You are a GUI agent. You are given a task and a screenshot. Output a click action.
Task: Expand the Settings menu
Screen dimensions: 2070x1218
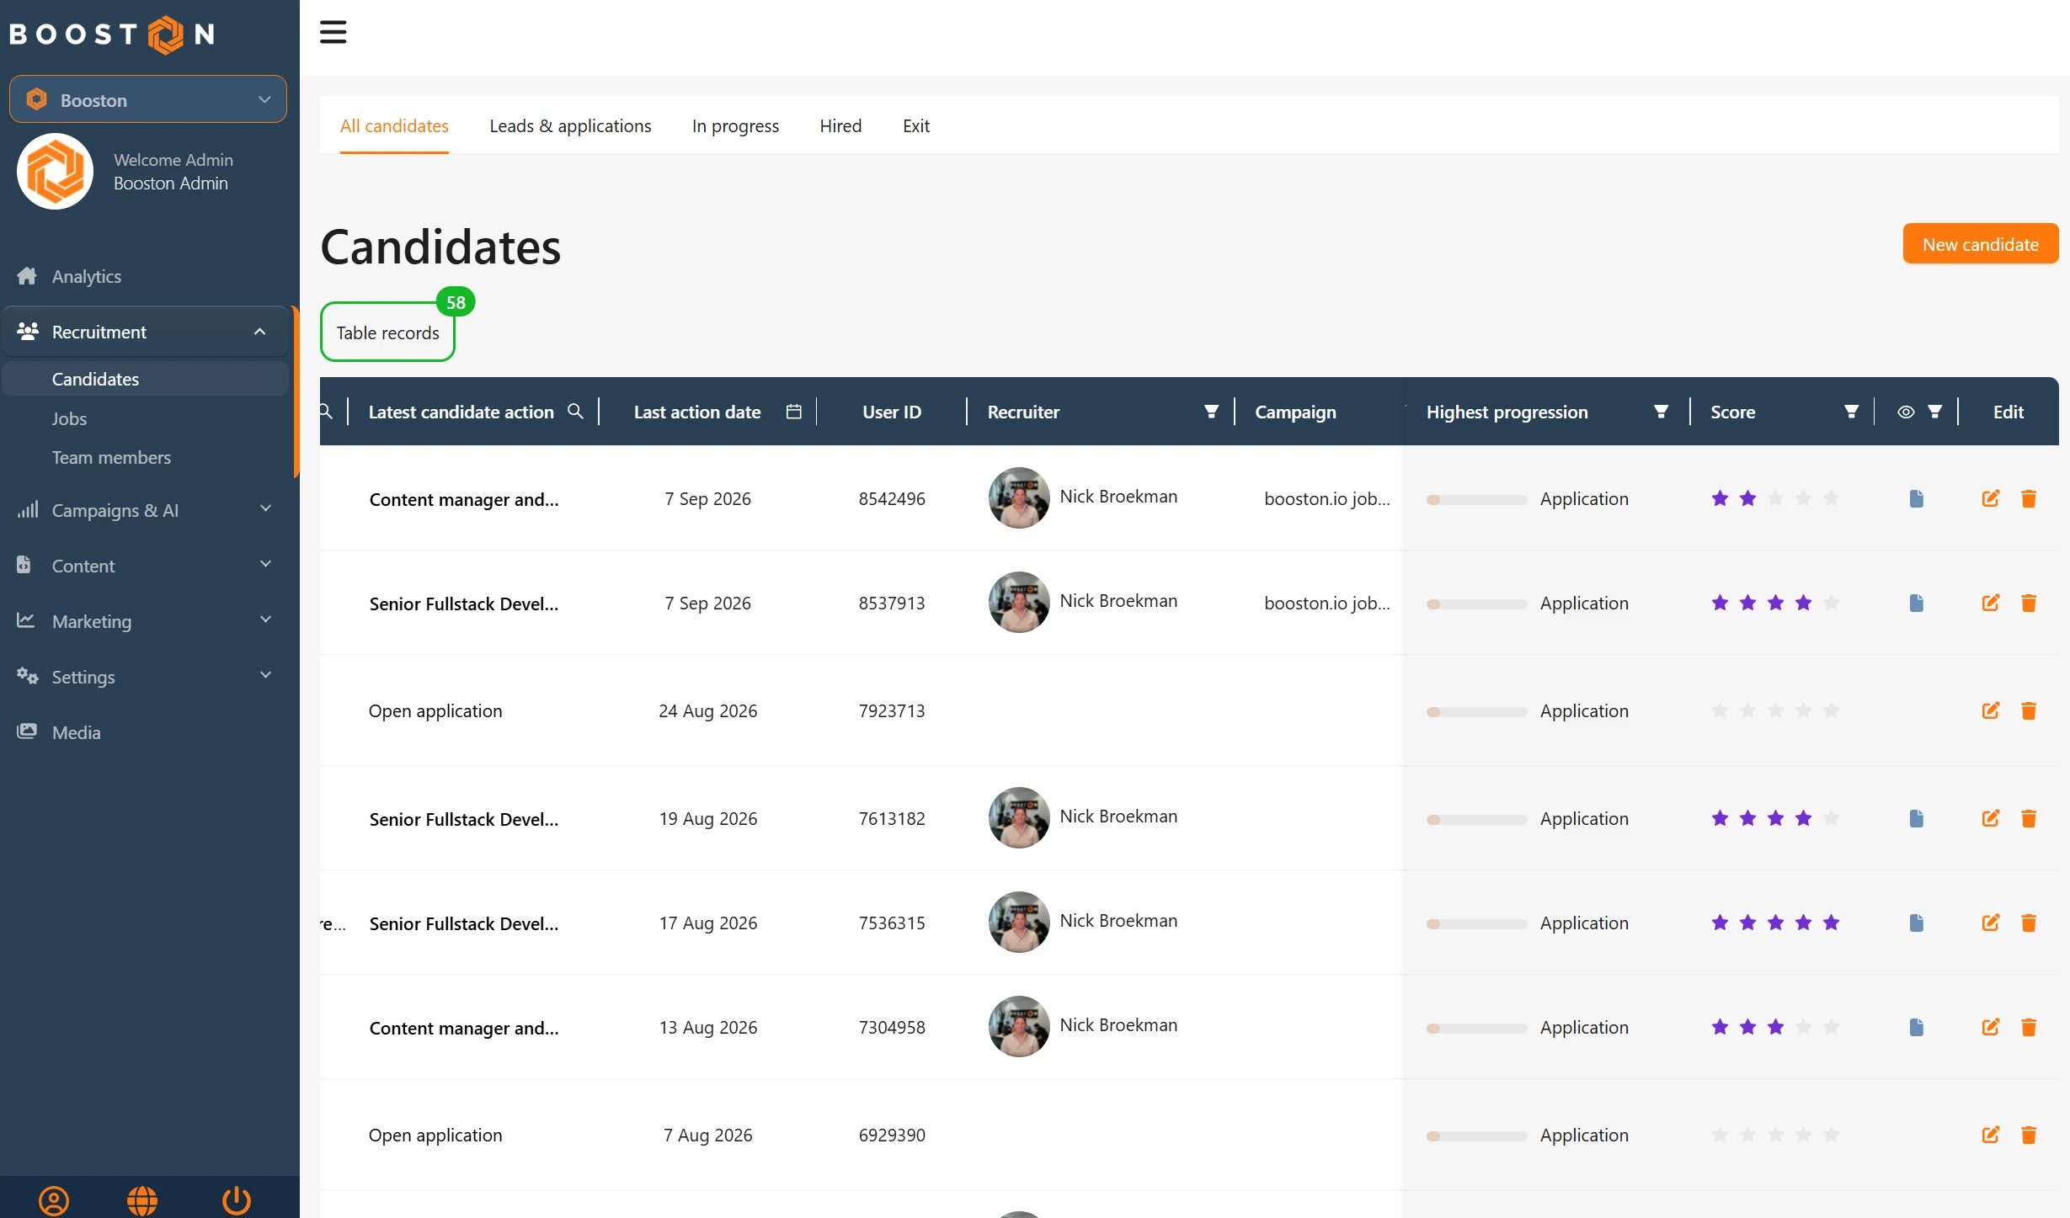pos(147,677)
